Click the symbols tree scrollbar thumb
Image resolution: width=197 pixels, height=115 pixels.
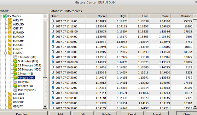click(x=45, y=49)
